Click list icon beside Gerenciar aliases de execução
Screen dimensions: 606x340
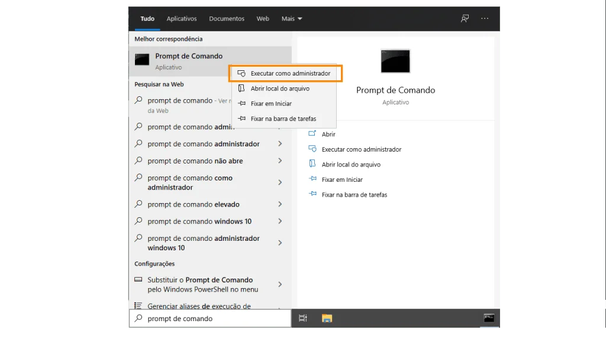[x=138, y=305]
